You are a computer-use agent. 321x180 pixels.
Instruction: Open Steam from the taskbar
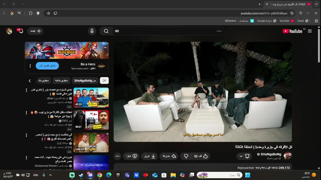point(81,175)
